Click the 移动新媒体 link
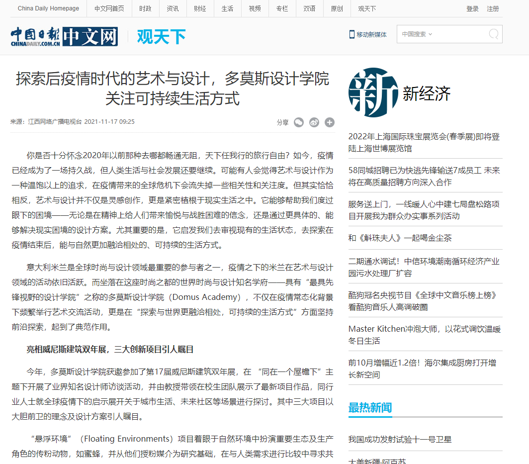The width and height of the screenshot is (529, 464). [372, 34]
